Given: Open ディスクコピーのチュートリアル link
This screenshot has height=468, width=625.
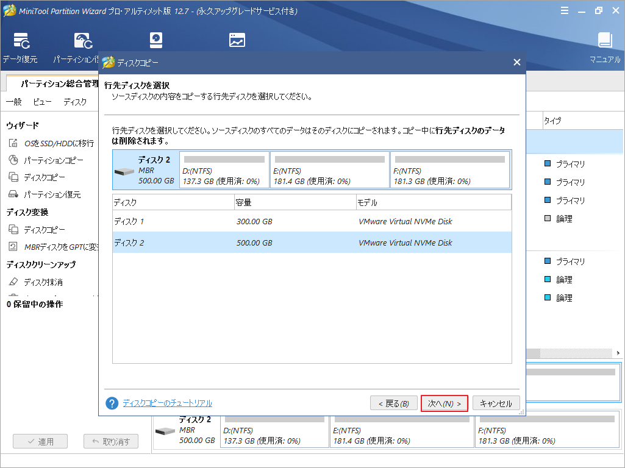Looking at the screenshot, I should [168, 403].
